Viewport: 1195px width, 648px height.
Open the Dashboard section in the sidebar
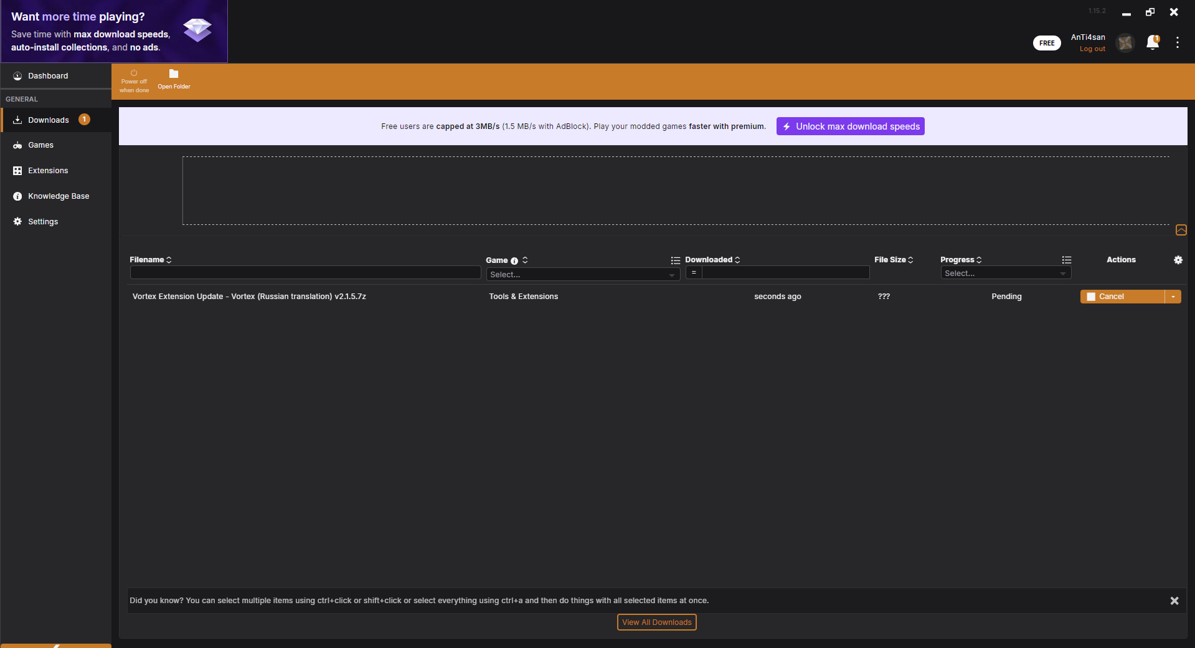pyautogui.click(x=48, y=75)
